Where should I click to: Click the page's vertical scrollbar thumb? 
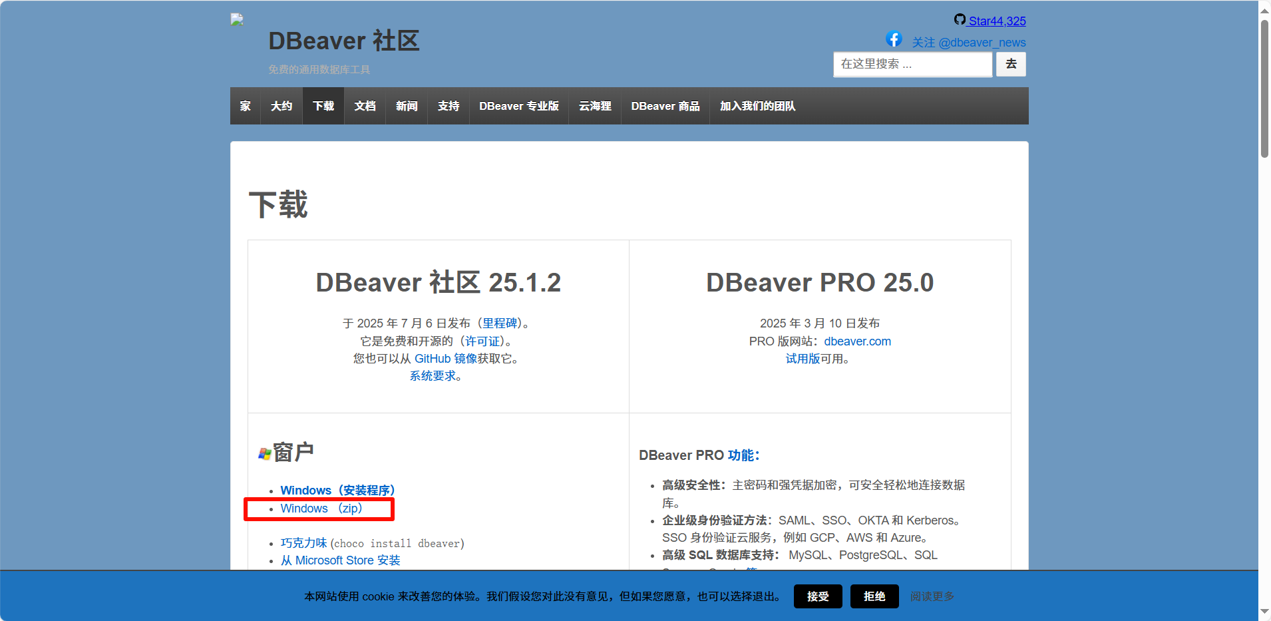pyautogui.click(x=1264, y=89)
